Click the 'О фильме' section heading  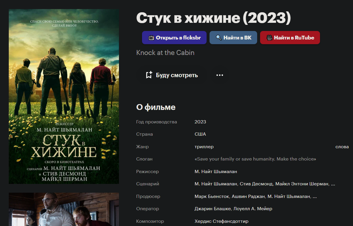click(156, 107)
